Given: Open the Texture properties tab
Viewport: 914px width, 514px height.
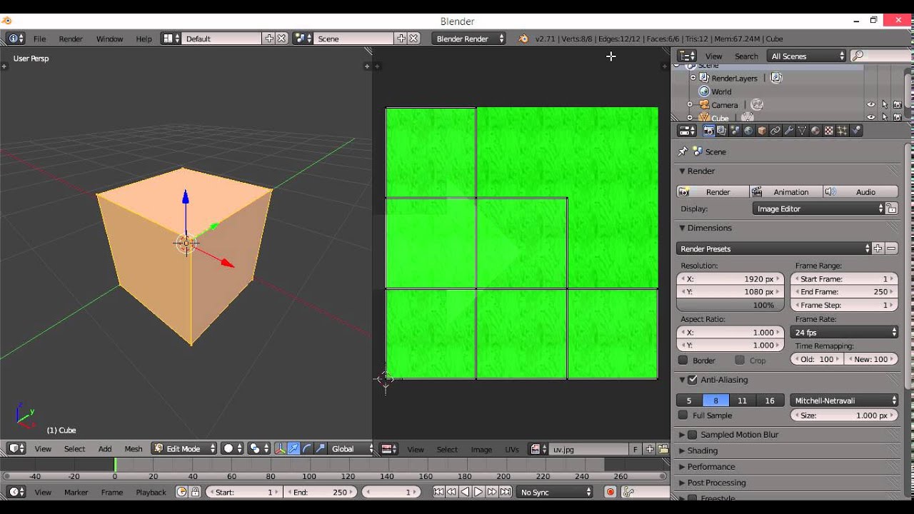Looking at the screenshot, I should [829, 131].
